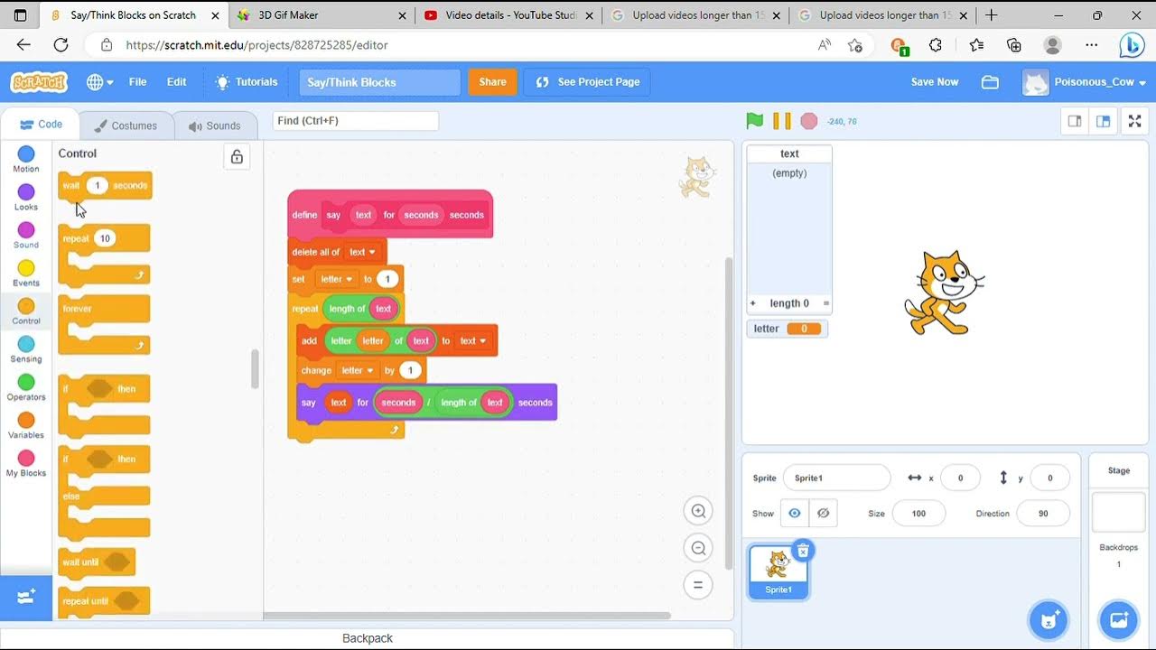Click the sprite x position field
Image resolution: width=1156 pixels, height=650 pixels.
[x=960, y=478]
